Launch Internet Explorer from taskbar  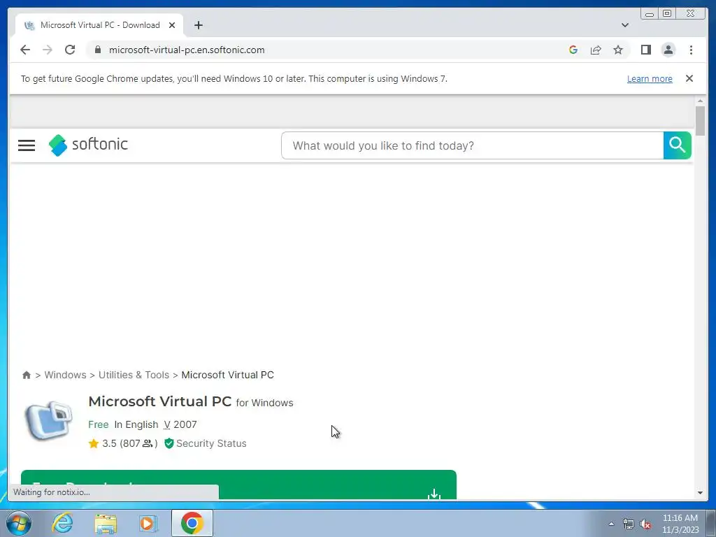(62, 523)
